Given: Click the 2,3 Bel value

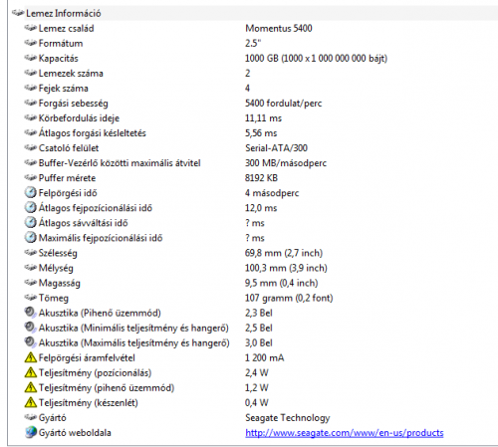Looking at the screenshot, I should coord(259,313).
